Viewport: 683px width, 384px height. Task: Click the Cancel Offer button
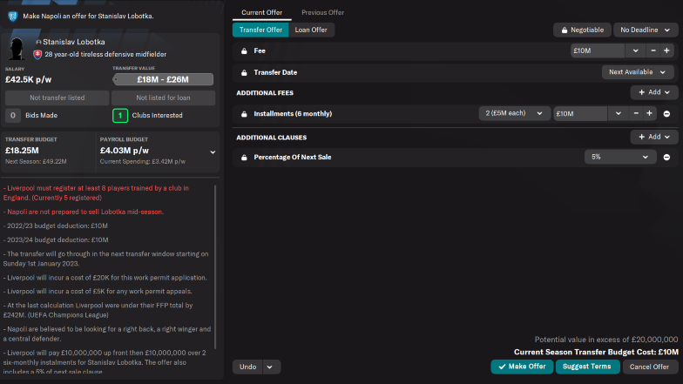click(650, 367)
